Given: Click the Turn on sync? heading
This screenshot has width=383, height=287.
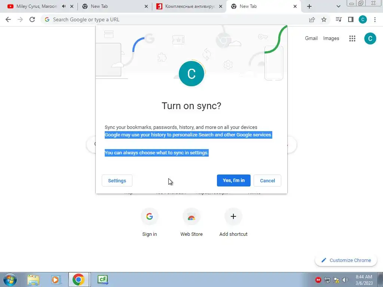Looking at the screenshot, I should [191, 106].
